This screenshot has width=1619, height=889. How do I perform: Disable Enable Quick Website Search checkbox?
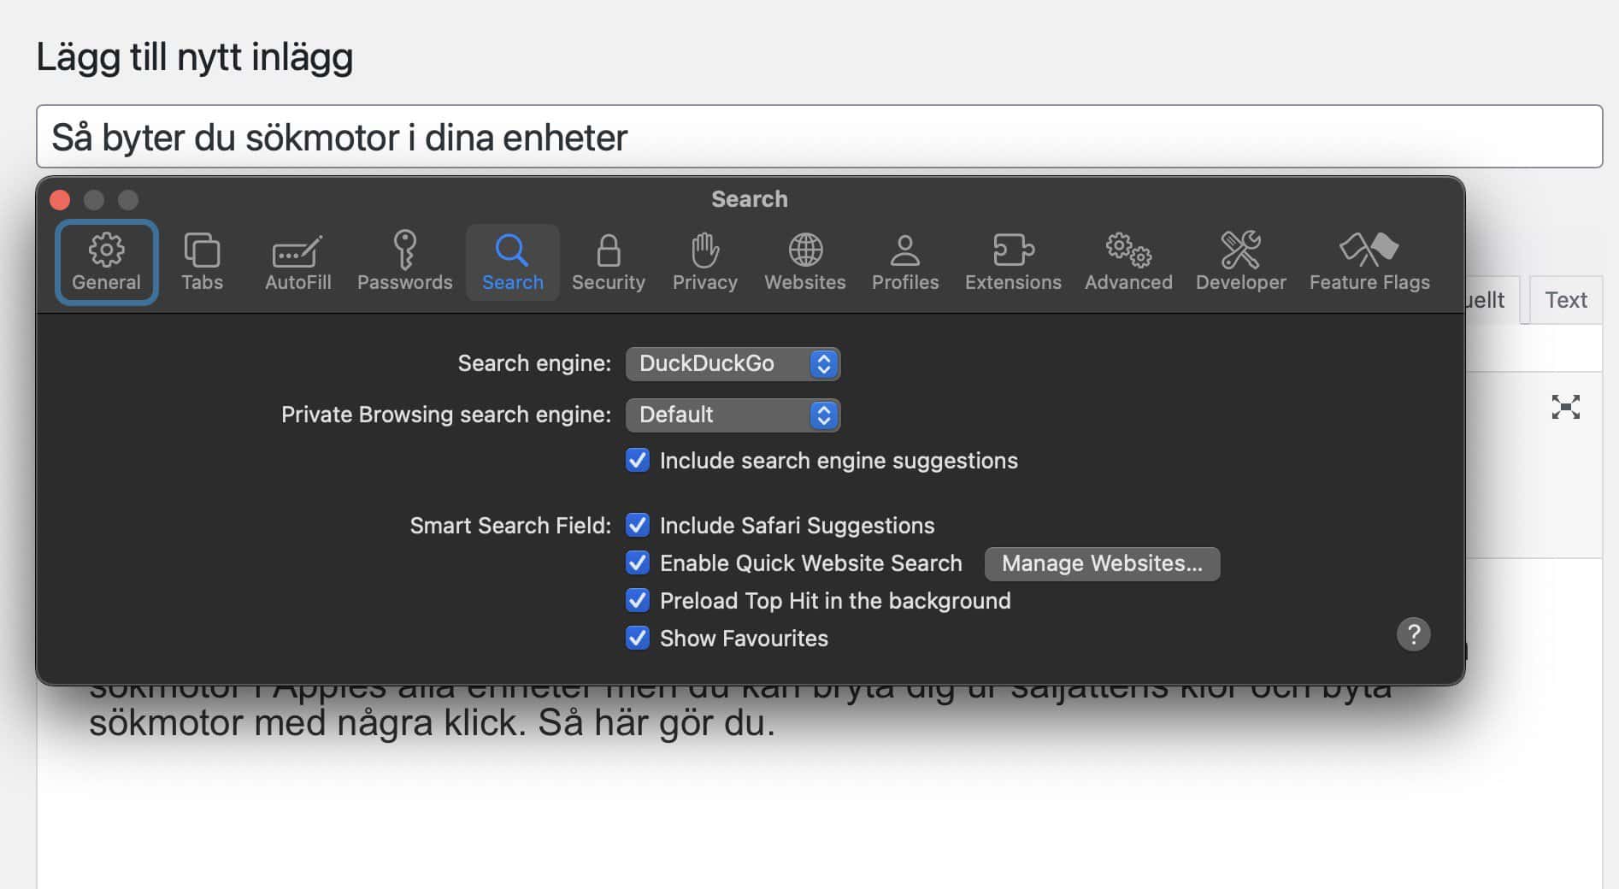638,562
